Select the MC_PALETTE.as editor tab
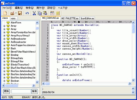The width and height of the screenshot is (137, 100). click(x=70, y=18)
